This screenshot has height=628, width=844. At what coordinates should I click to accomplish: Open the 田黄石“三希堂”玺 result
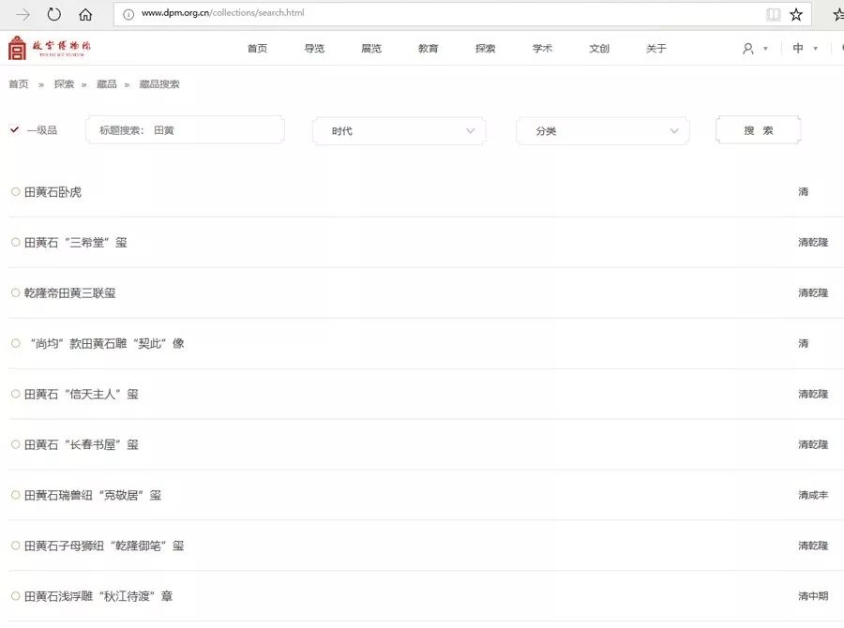pos(76,243)
